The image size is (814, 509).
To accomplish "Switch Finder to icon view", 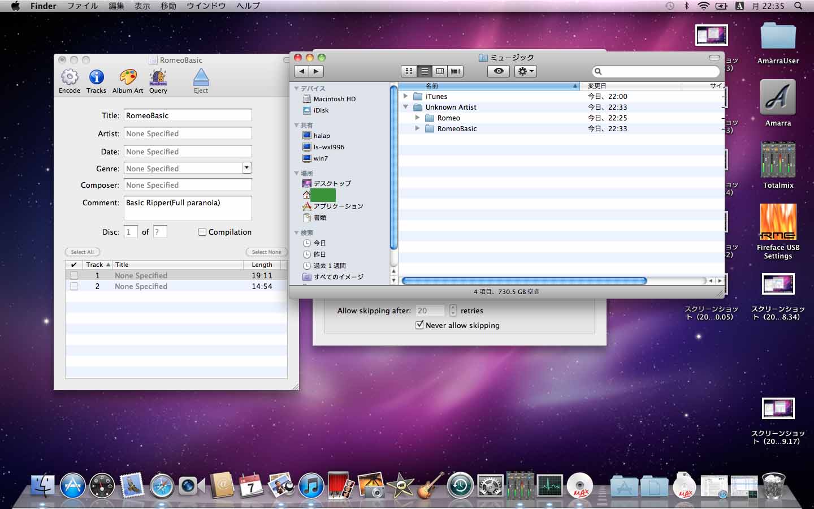I will coord(409,71).
